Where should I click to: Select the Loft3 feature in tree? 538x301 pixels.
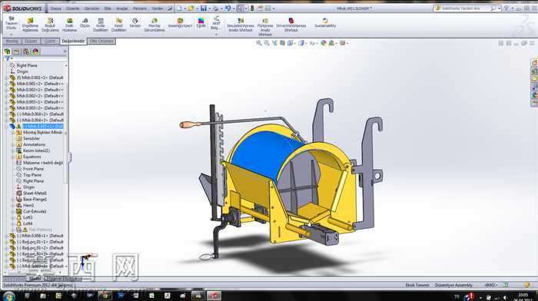click(x=28, y=218)
